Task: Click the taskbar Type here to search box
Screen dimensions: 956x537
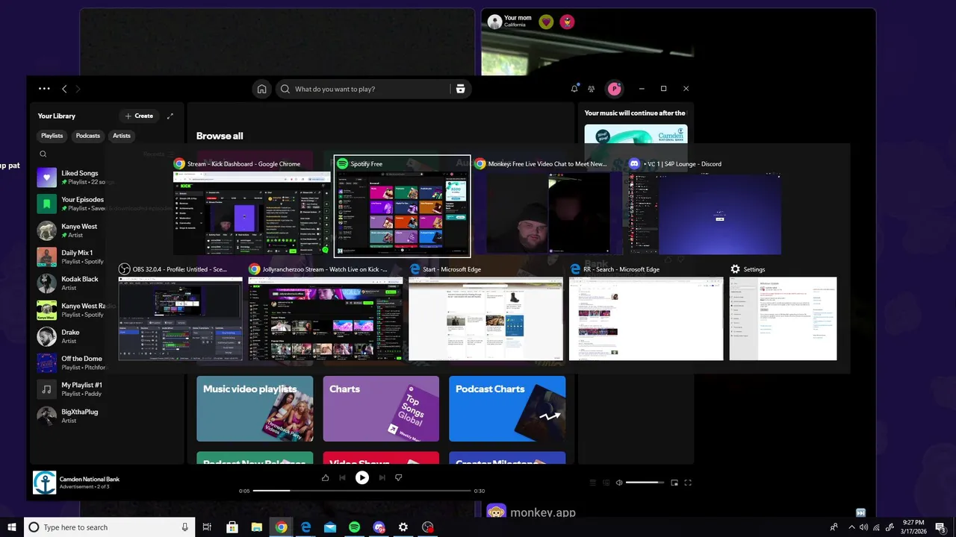Action: tap(109, 527)
